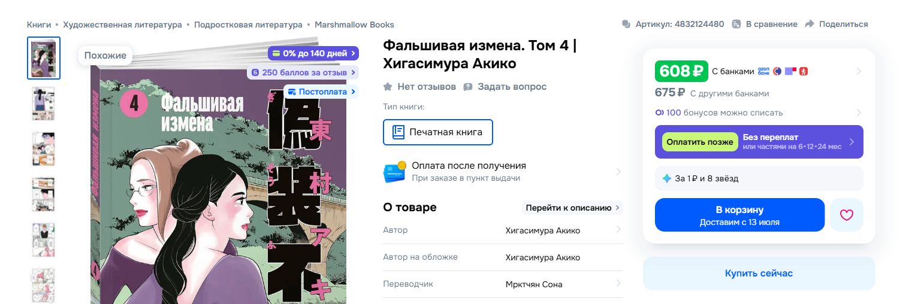Click the copy icon beside Артикул
The image size is (924, 304).
pos(626,24)
